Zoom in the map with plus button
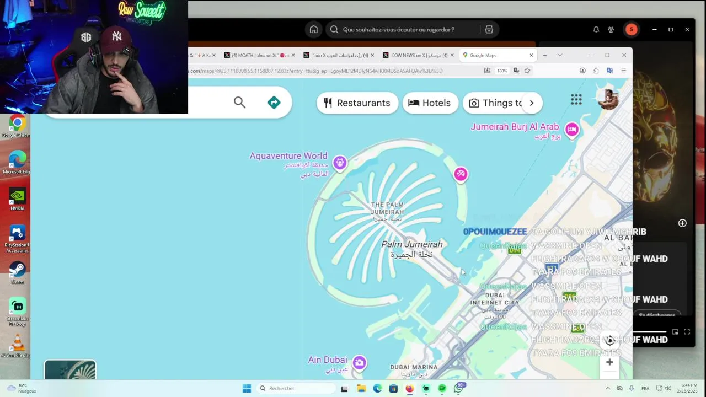This screenshot has width=706, height=397. click(609, 362)
